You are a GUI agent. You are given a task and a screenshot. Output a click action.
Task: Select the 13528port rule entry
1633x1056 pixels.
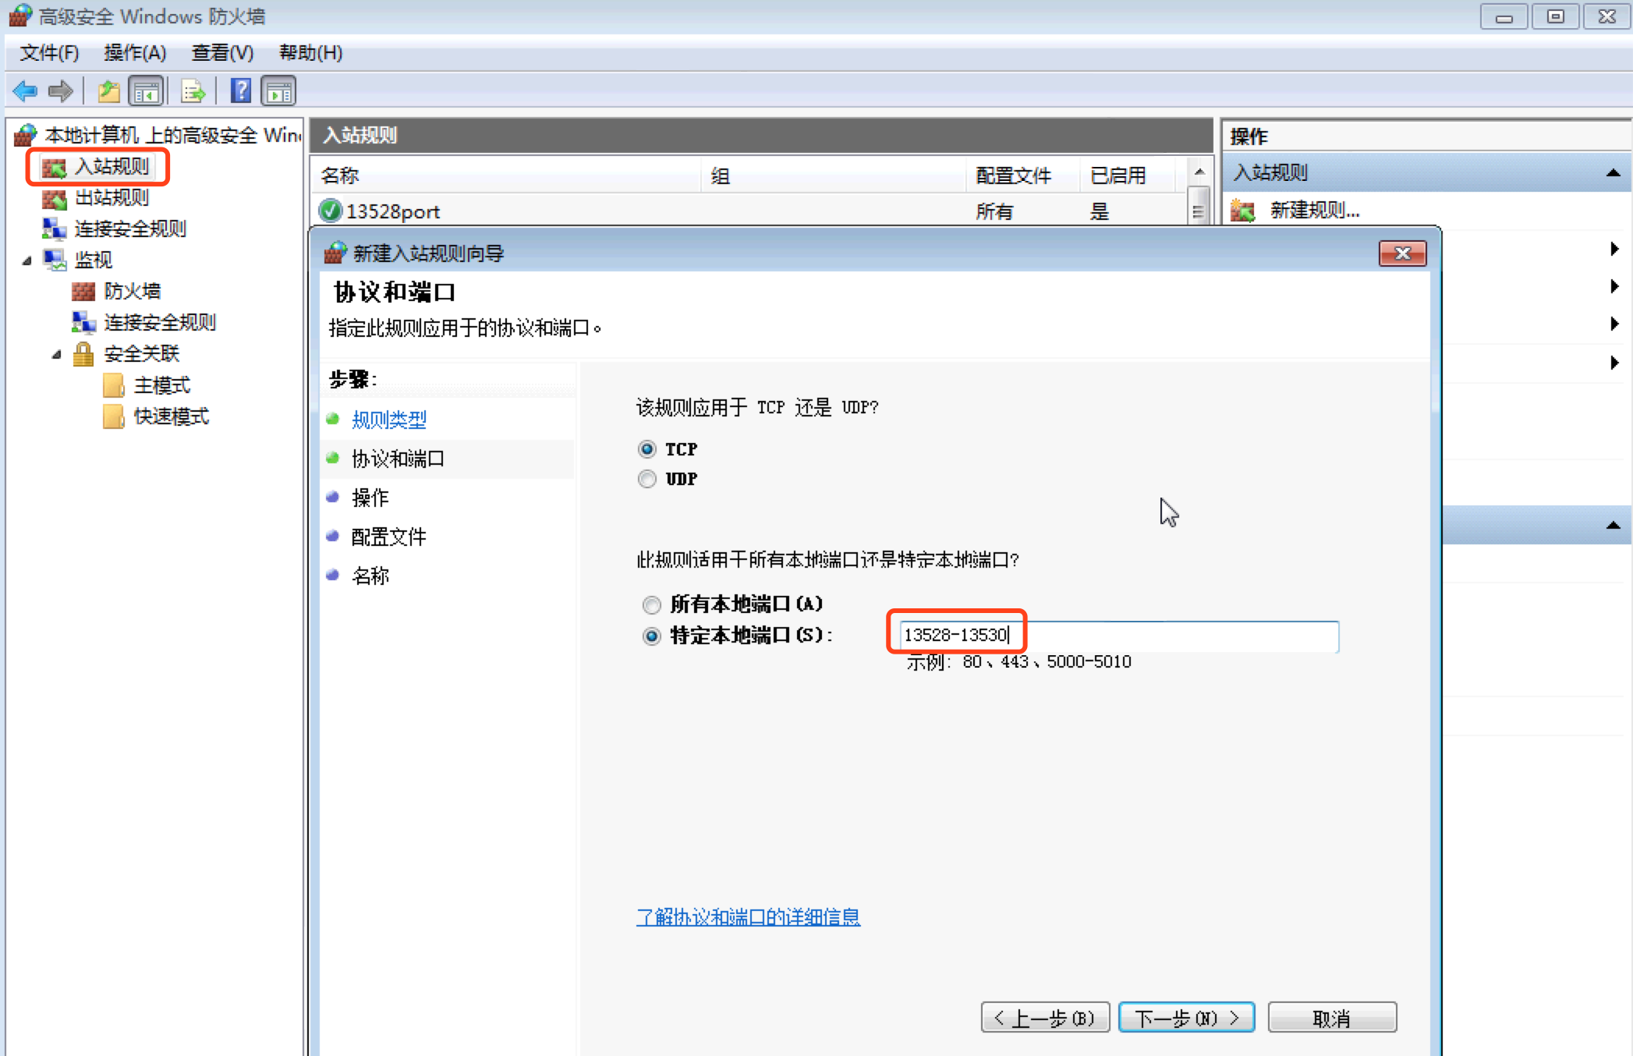(x=392, y=211)
